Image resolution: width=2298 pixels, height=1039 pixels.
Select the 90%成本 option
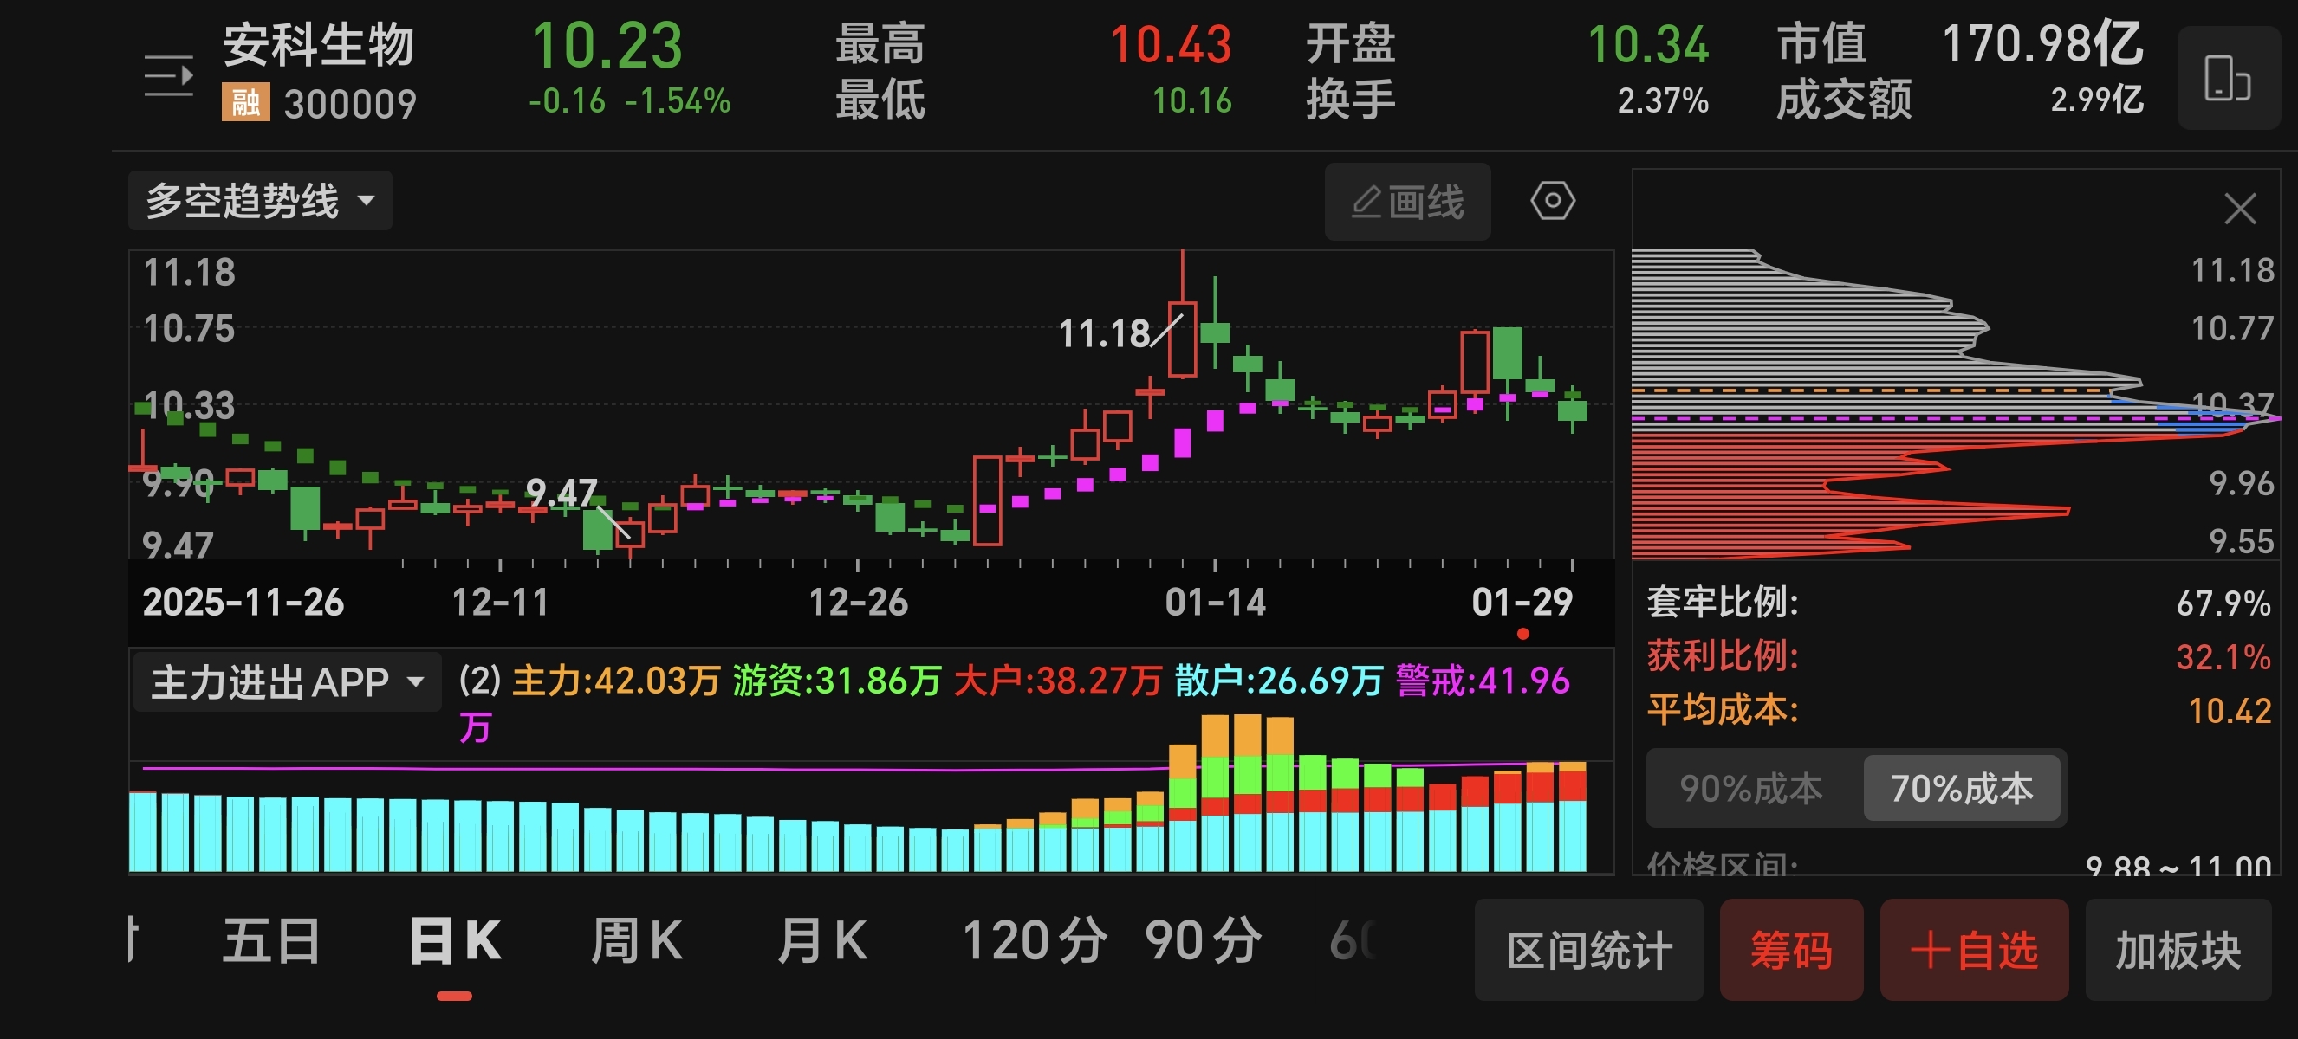tap(1751, 788)
